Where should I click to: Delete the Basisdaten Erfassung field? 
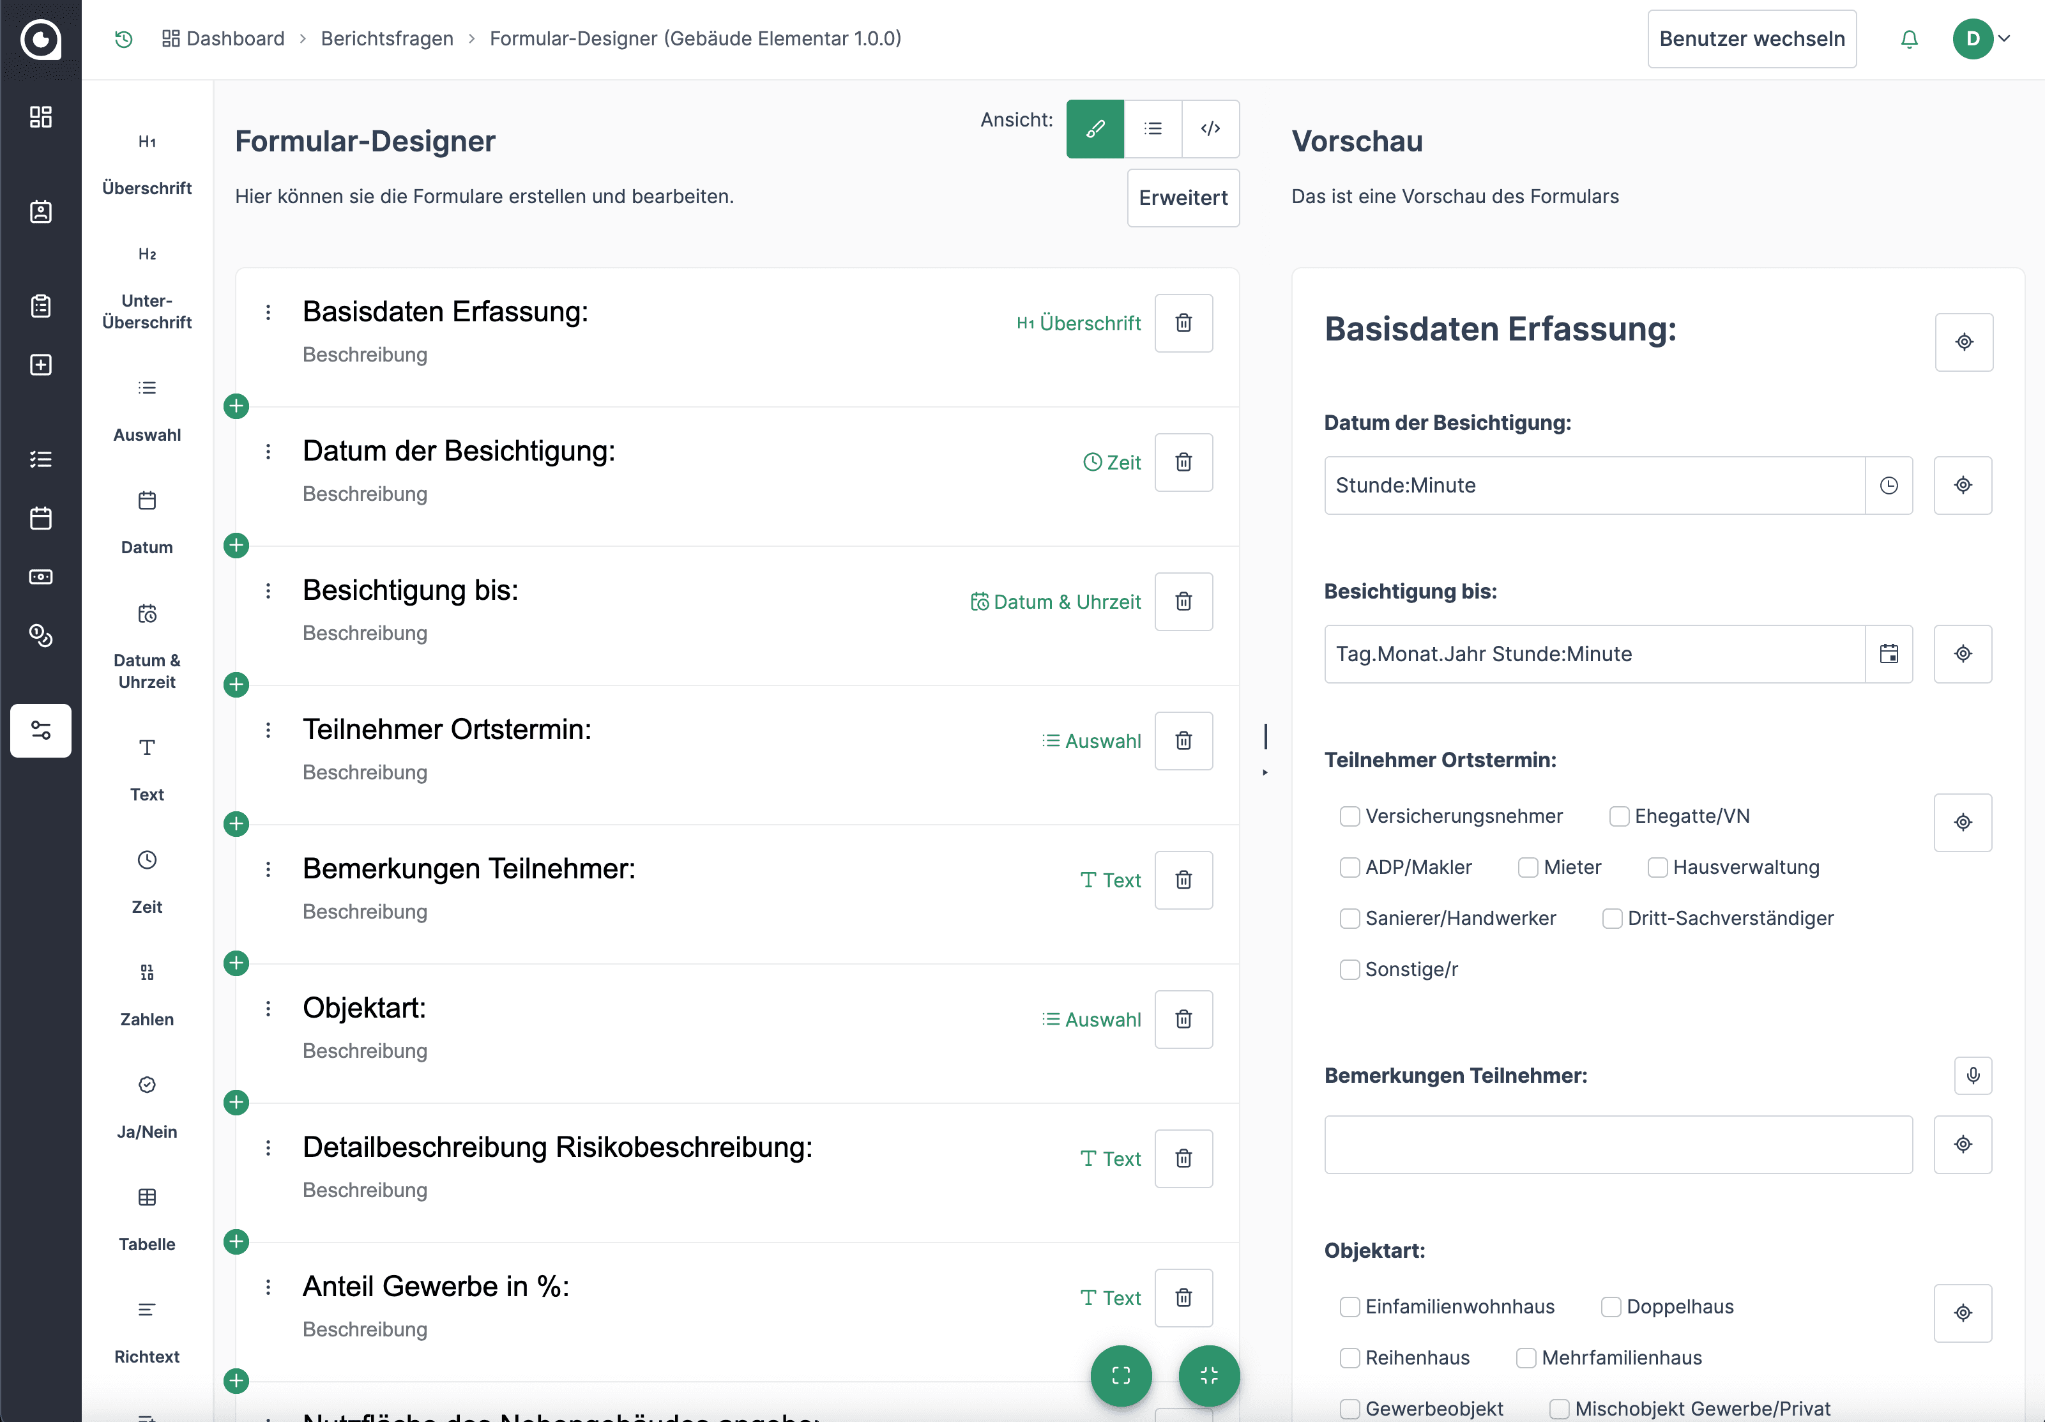pyautogui.click(x=1183, y=323)
